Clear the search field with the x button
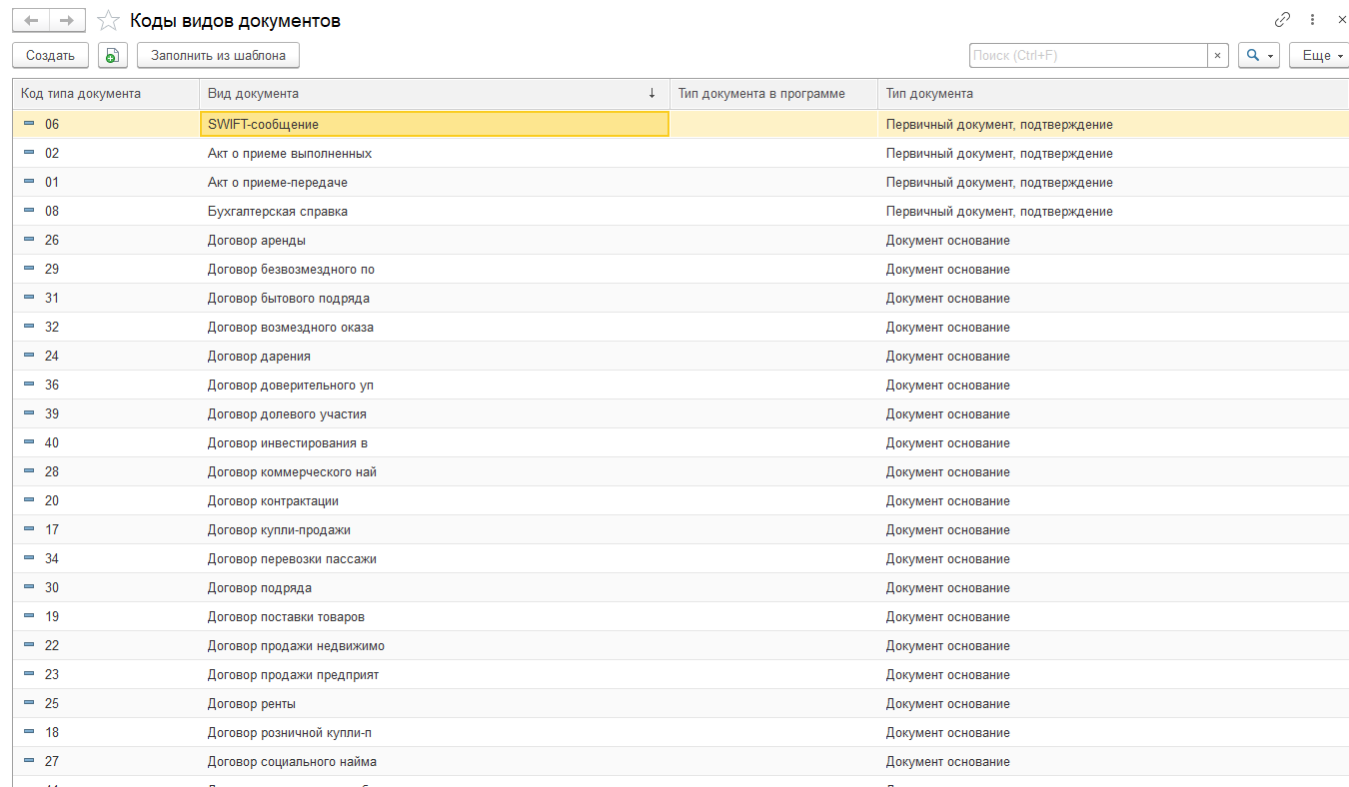The height and width of the screenshot is (787, 1349). (1217, 56)
